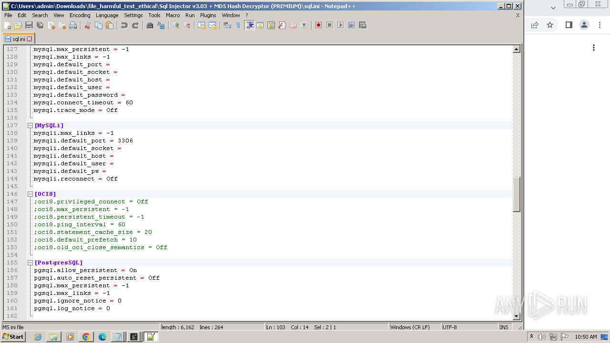
Task: Toggle synchronized horizontal scrolling
Action: coord(213,25)
